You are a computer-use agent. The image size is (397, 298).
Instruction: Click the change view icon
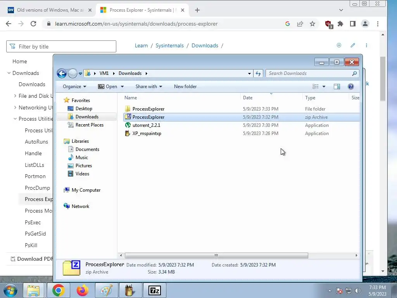point(316,87)
